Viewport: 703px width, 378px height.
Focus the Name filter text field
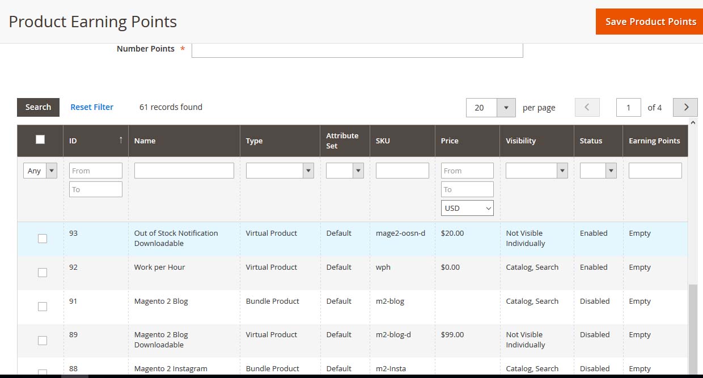pyautogui.click(x=184, y=171)
